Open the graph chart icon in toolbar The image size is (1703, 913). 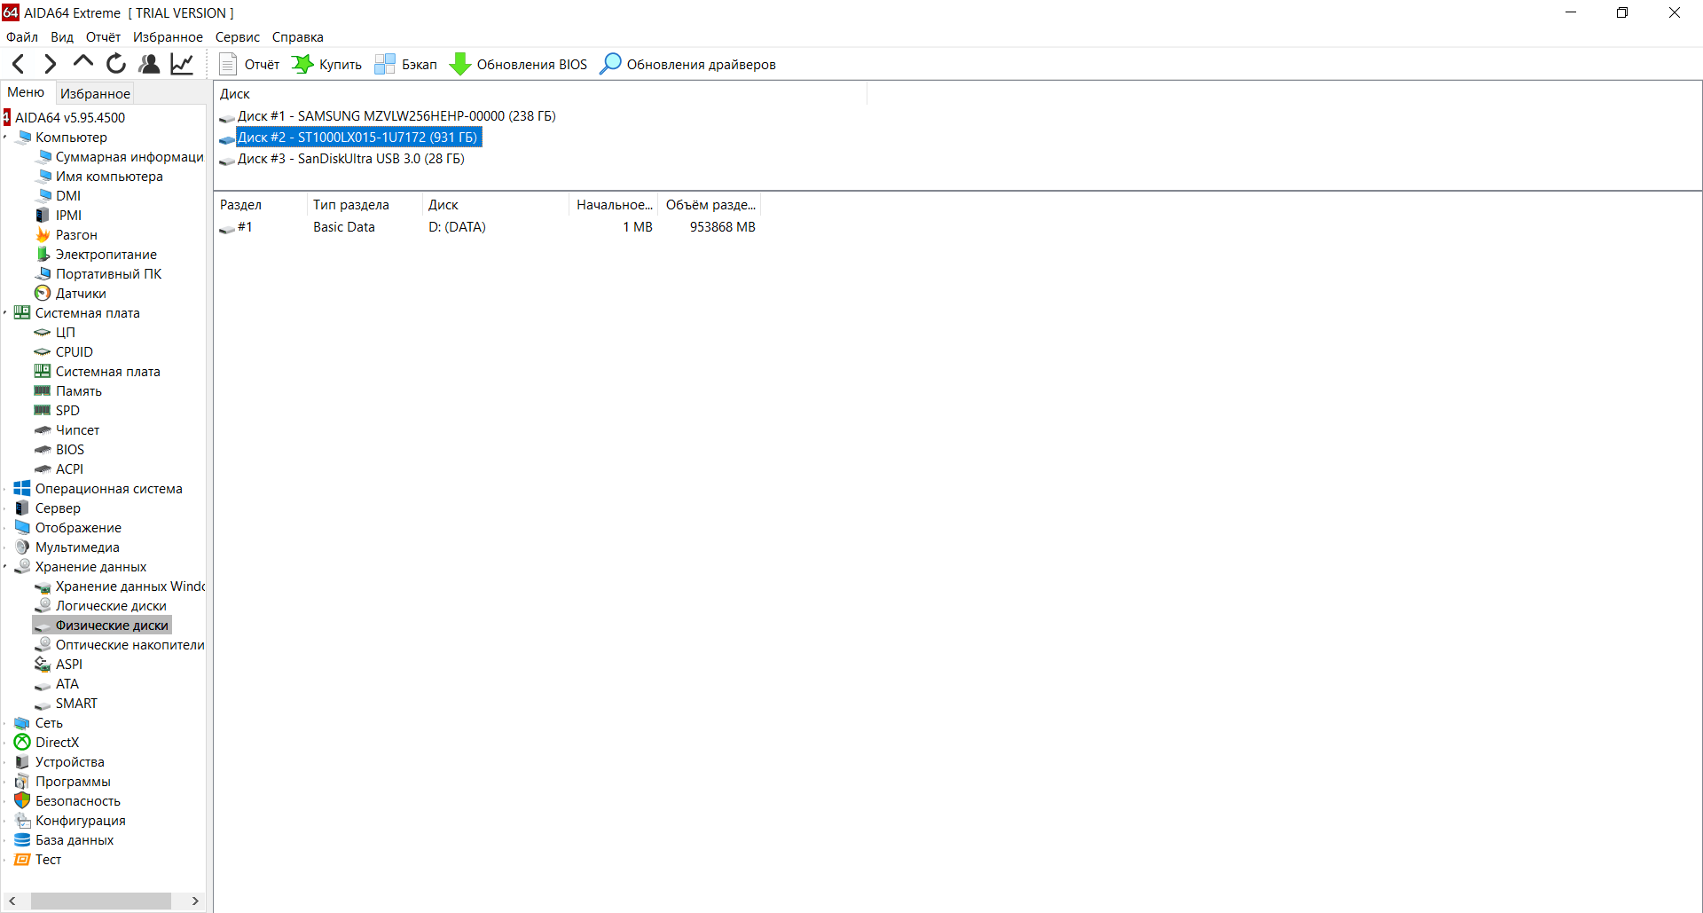pyautogui.click(x=182, y=64)
